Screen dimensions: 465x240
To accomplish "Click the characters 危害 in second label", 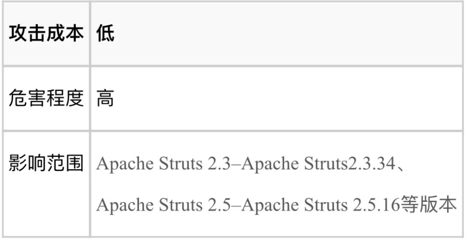I will 28,98.
